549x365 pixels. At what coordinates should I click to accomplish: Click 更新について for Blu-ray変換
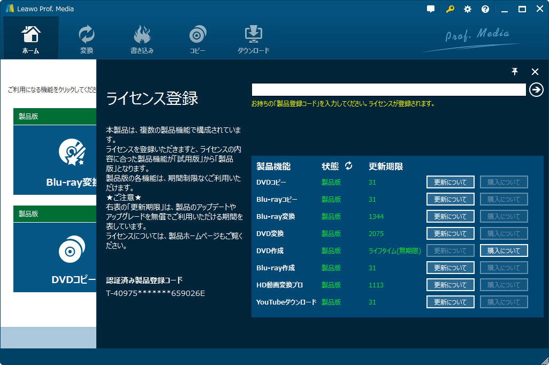click(450, 217)
